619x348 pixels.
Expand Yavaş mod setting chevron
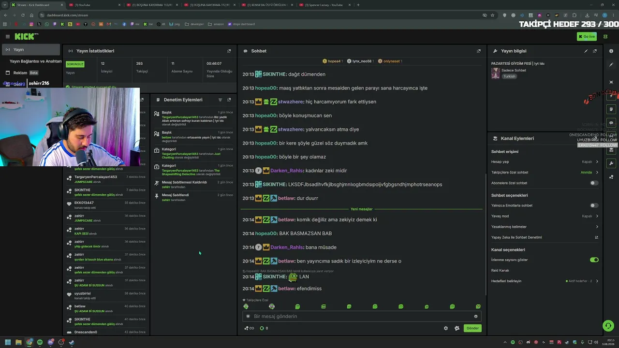[x=597, y=216]
